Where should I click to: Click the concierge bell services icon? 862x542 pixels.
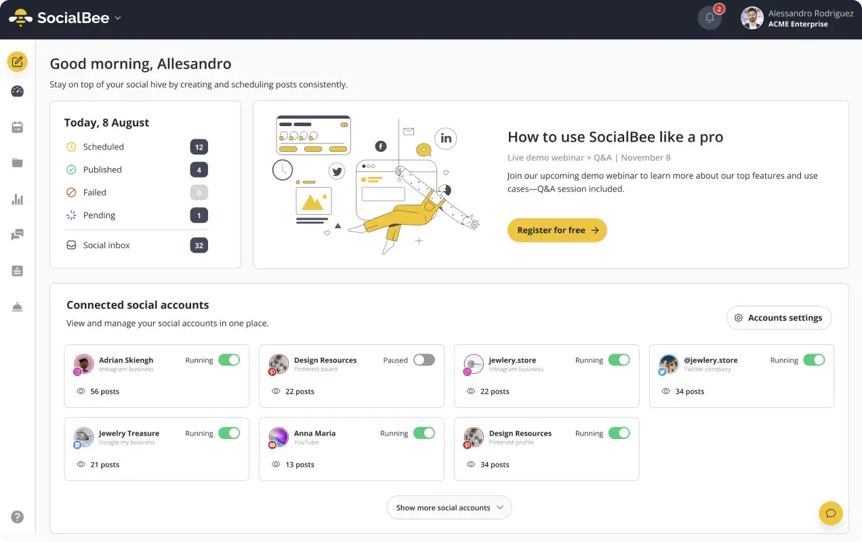click(x=17, y=306)
